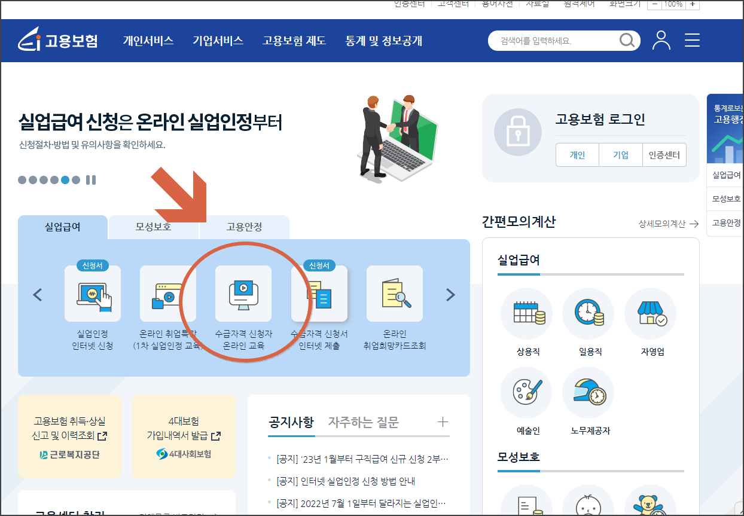Viewport: 744px width, 516px height.
Task: Open the 통계로보는 고용행정 chart banner
Action: [x=726, y=129]
